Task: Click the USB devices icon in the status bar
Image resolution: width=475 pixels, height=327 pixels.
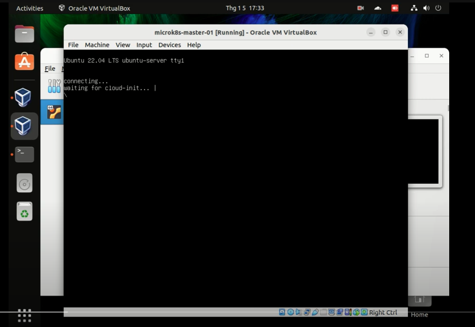Action: (x=315, y=312)
